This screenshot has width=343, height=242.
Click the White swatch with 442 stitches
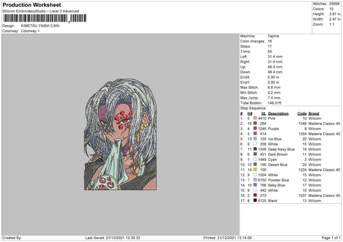[255, 190]
